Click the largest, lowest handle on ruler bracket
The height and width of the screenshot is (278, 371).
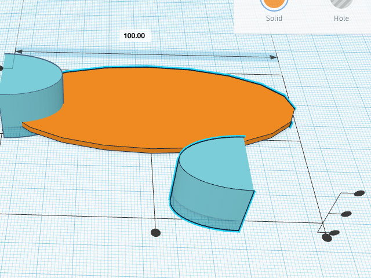(327, 237)
